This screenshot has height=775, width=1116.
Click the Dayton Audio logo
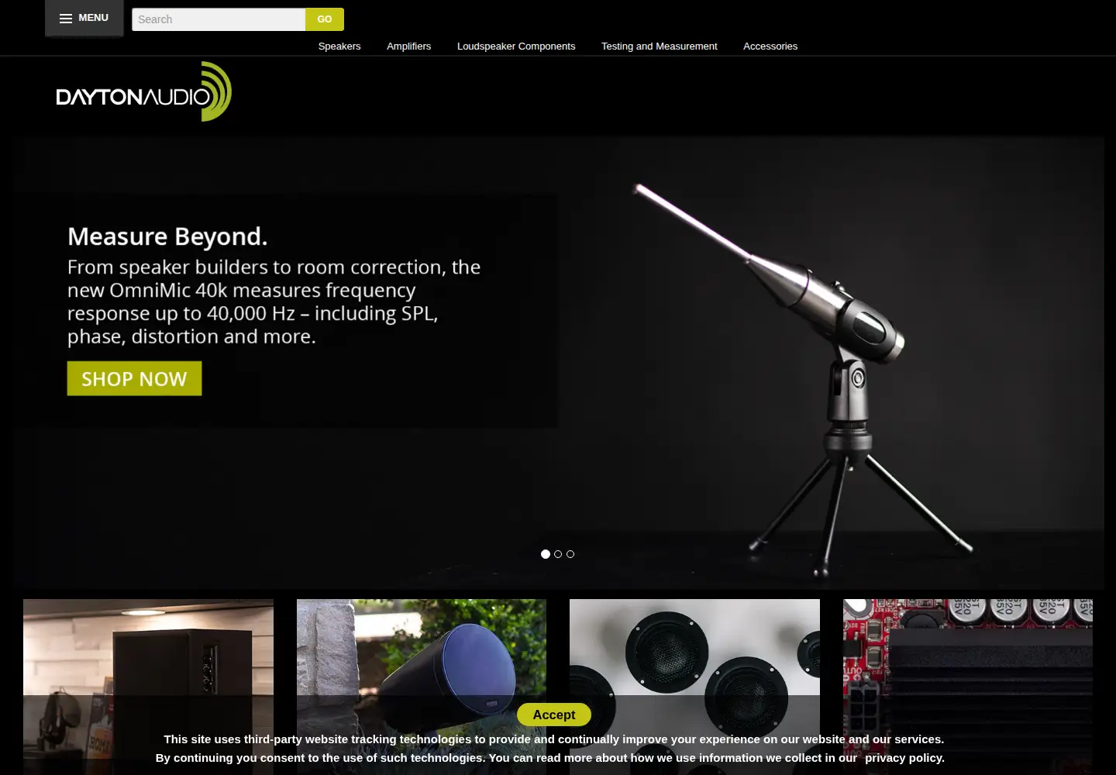144,91
